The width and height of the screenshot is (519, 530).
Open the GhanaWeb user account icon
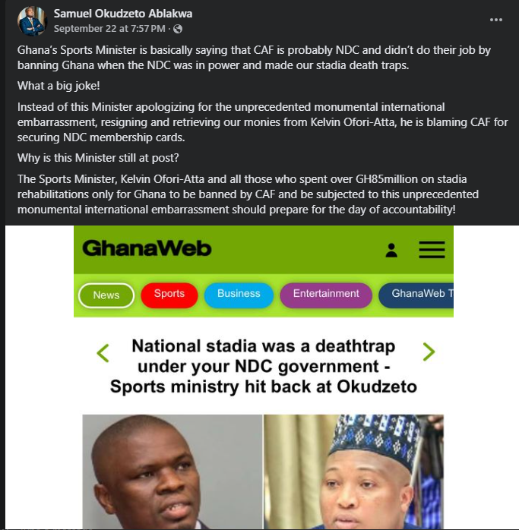tap(391, 251)
